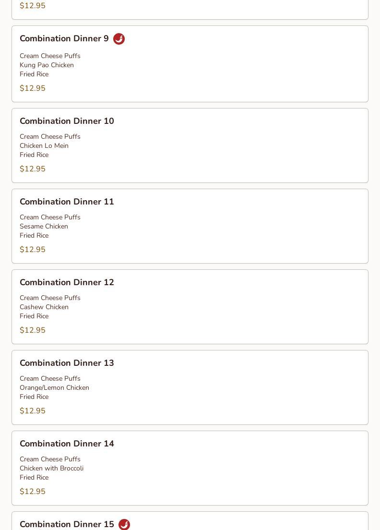The width and height of the screenshot is (380, 530).
Task: Click the $12.95 price of Dinner 14
Action: (x=33, y=492)
